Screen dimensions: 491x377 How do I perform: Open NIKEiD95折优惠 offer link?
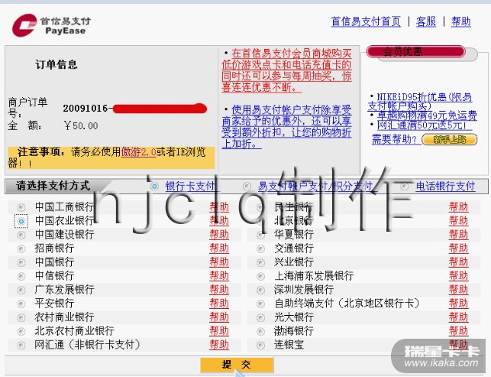pos(420,102)
